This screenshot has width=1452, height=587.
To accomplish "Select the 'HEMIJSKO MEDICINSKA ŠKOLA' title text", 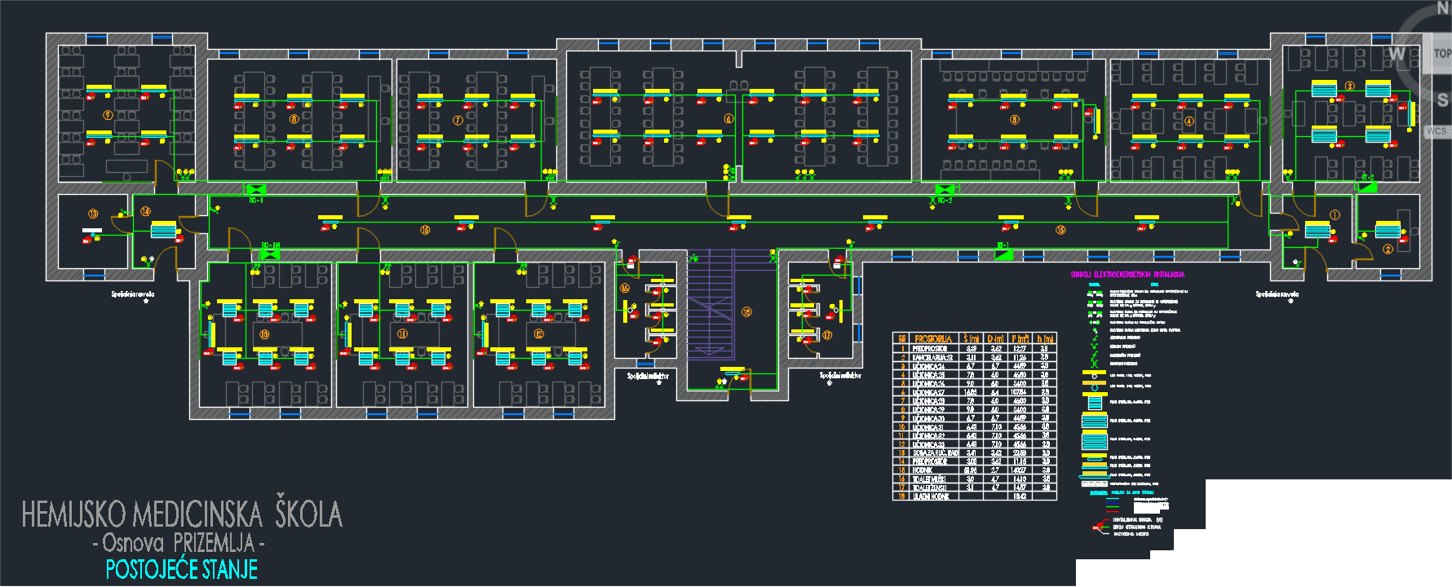I will (181, 514).
